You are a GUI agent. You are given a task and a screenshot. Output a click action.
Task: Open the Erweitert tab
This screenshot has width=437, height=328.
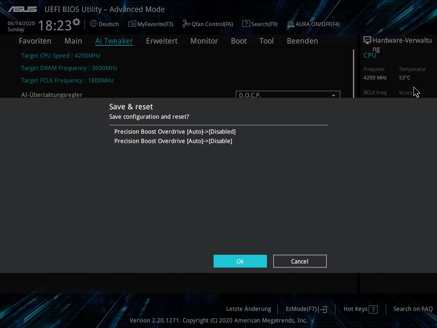[162, 41]
